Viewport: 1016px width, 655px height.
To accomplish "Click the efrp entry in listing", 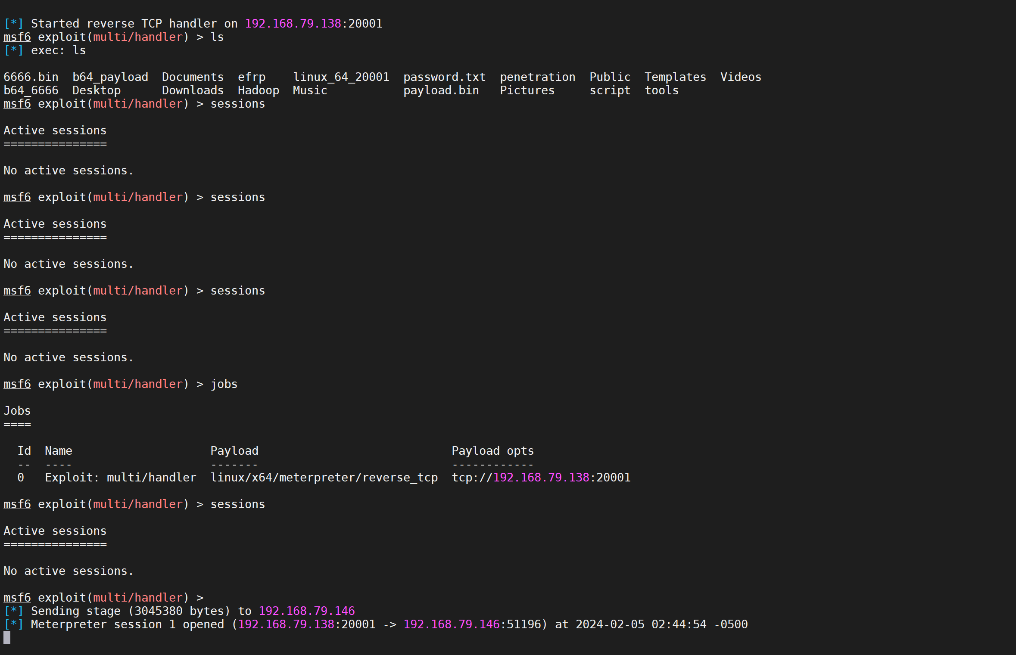I will click(252, 77).
